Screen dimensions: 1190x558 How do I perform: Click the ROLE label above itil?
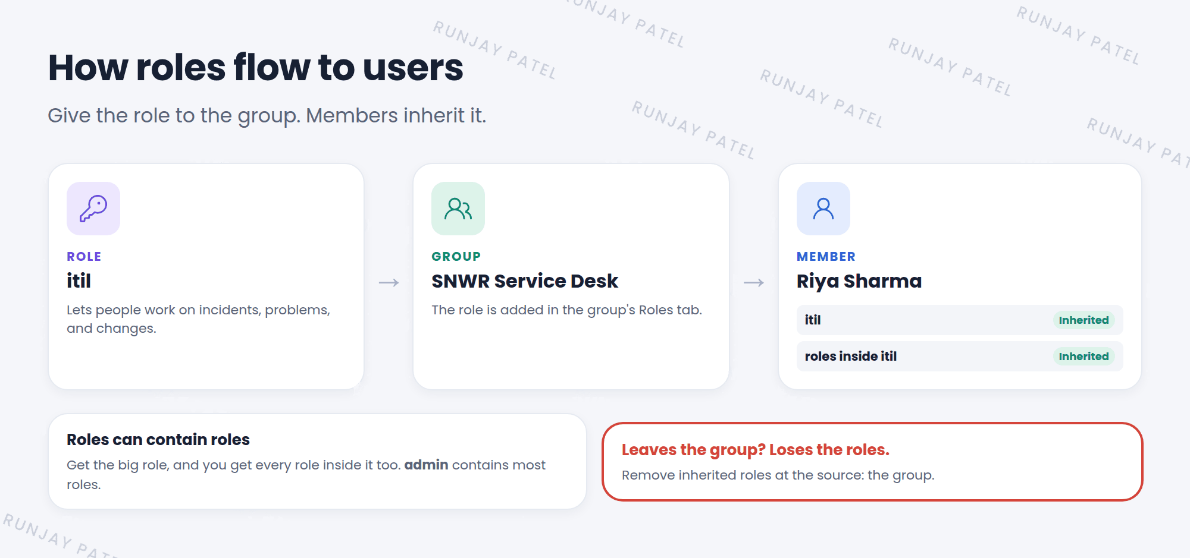(x=84, y=257)
